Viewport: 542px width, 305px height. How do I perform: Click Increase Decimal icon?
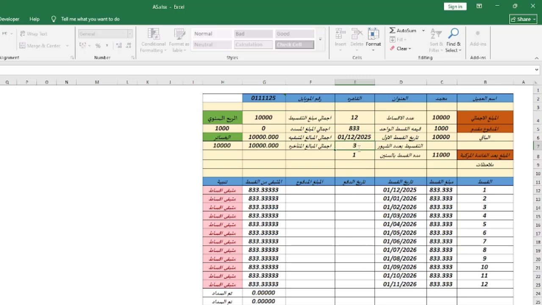tap(119, 46)
